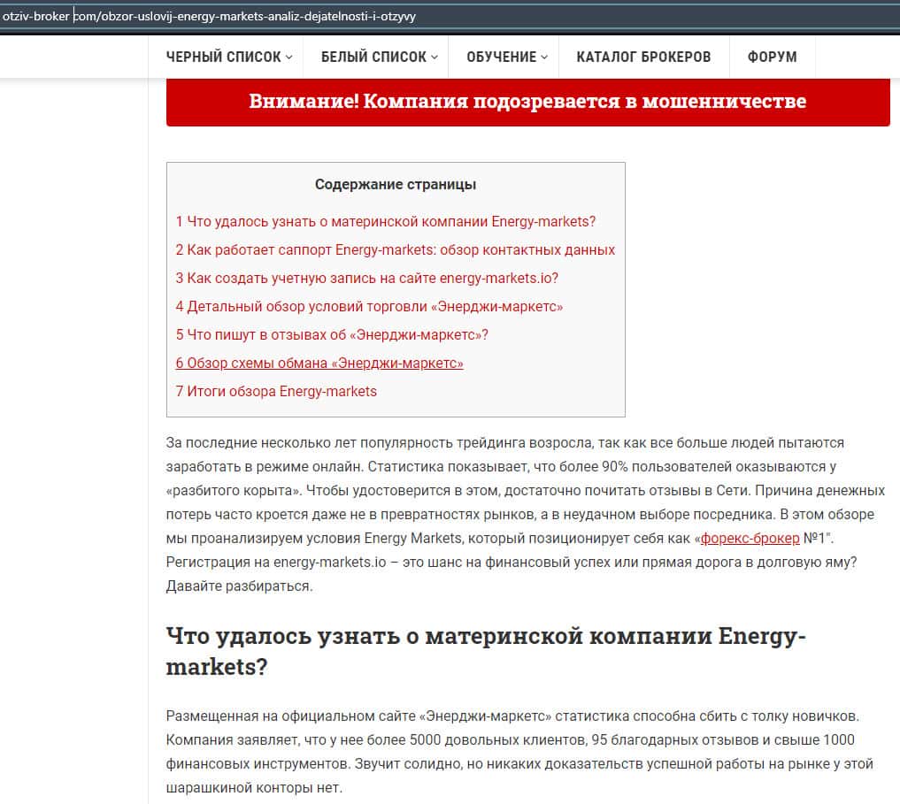Click paragraph starting За последние несколько лет
900x804 pixels.
click(526, 514)
